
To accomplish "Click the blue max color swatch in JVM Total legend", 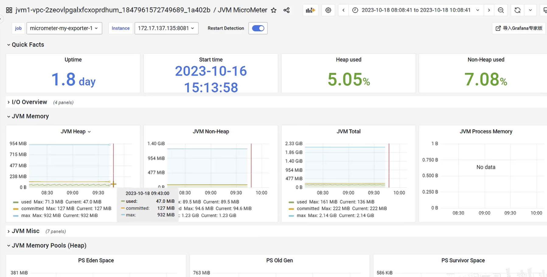I will (291, 216).
